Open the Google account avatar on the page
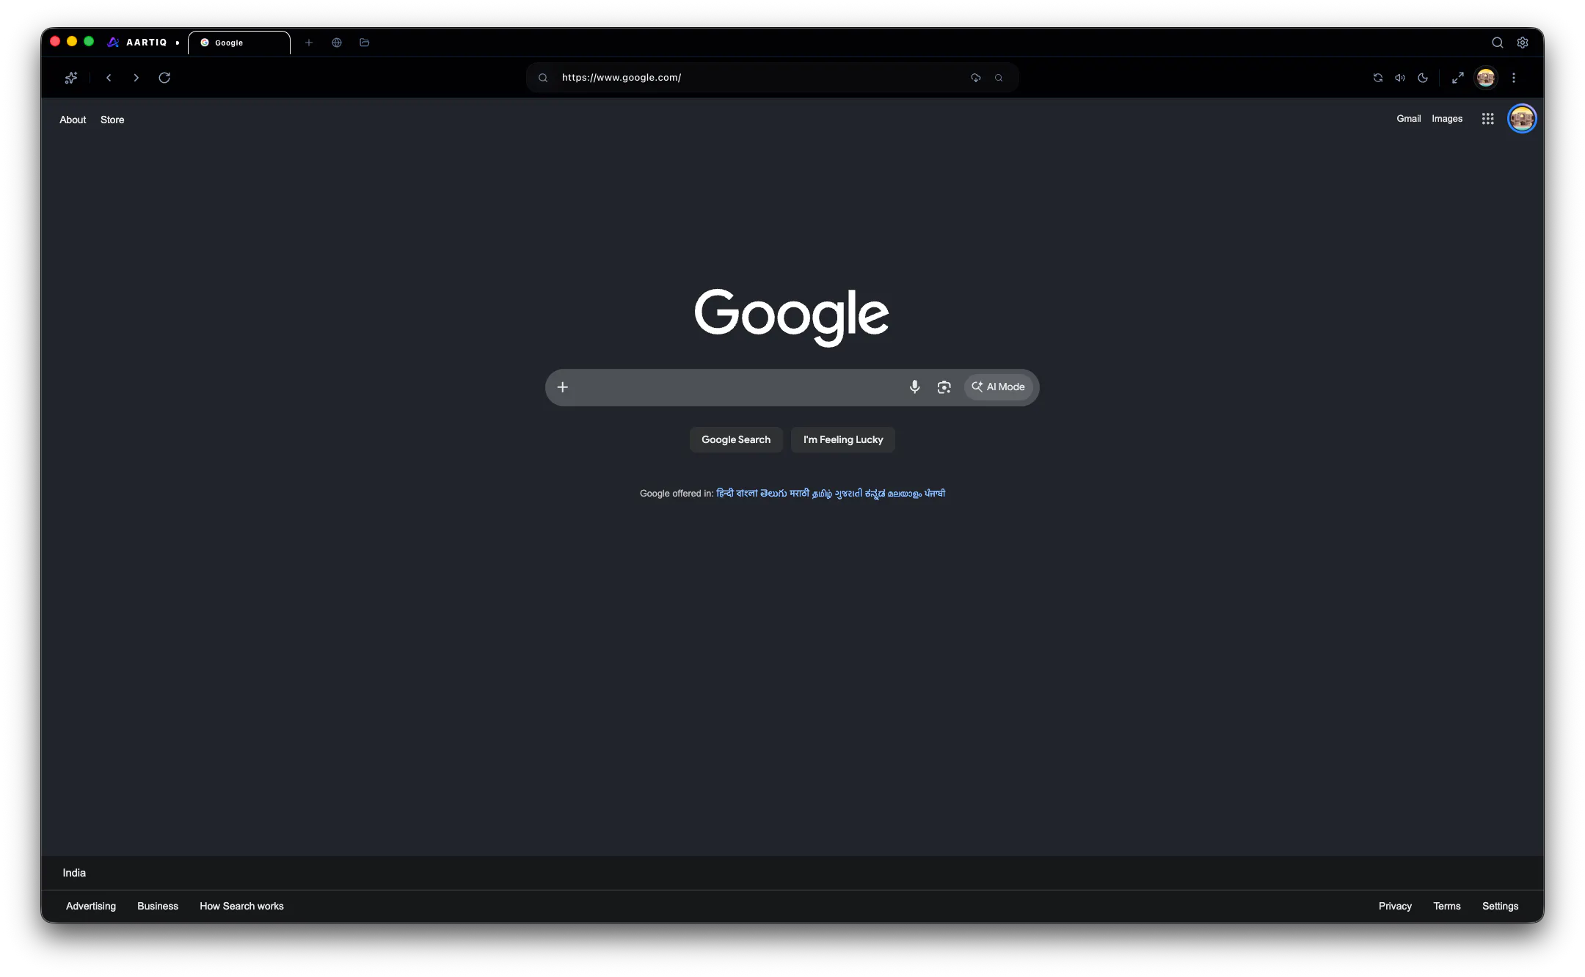The image size is (1585, 977). [x=1522, y=119]
